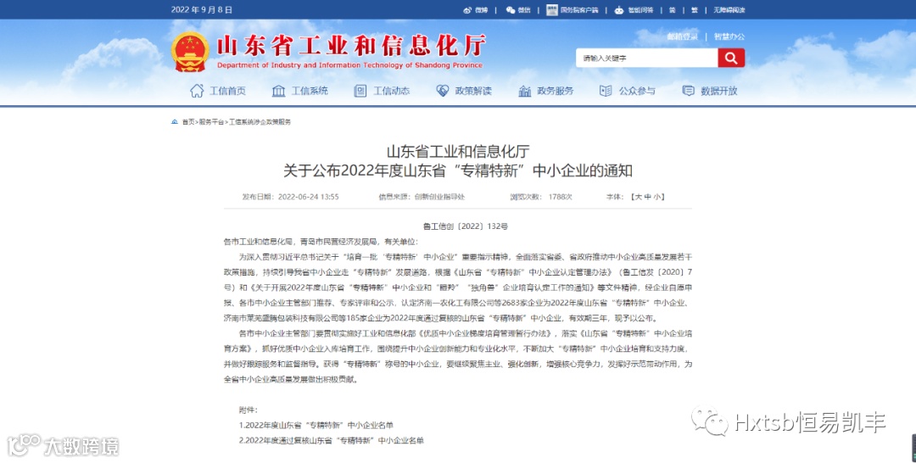Image resolution: width=916 pixels, height=463 pixels.
Task: Click the house icon beside 工信首页
Action: click(197, 91)
